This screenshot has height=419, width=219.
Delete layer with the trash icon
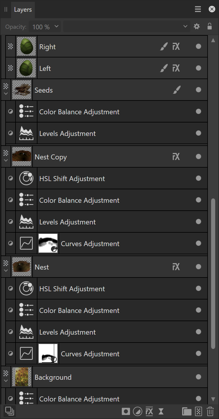pos(210,411)
